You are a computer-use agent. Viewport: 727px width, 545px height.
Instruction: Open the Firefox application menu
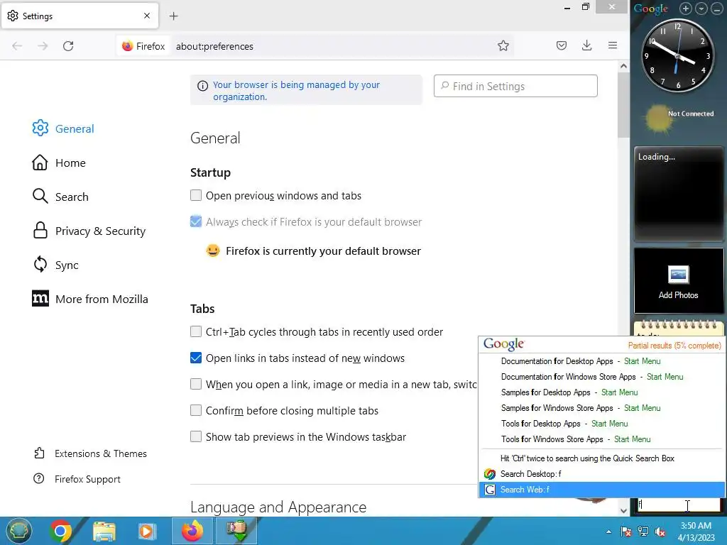click(x=613, y=45)
